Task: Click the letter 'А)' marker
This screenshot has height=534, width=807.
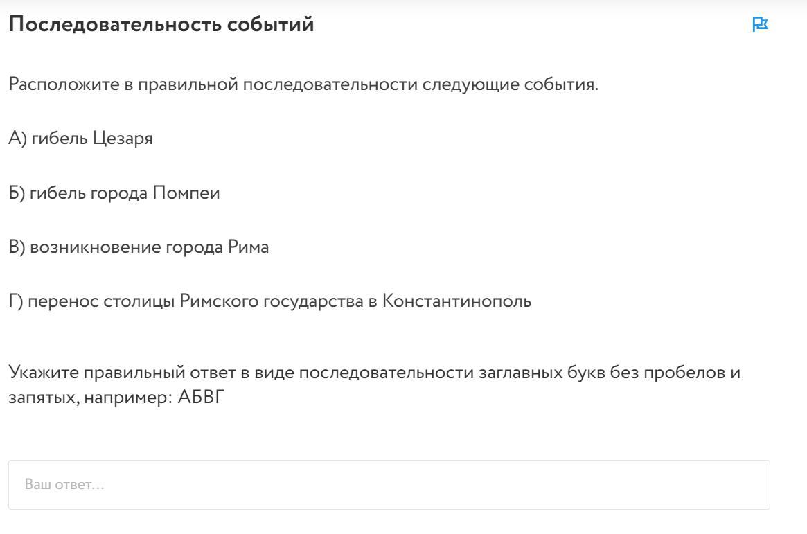Action: pos(17,139)
